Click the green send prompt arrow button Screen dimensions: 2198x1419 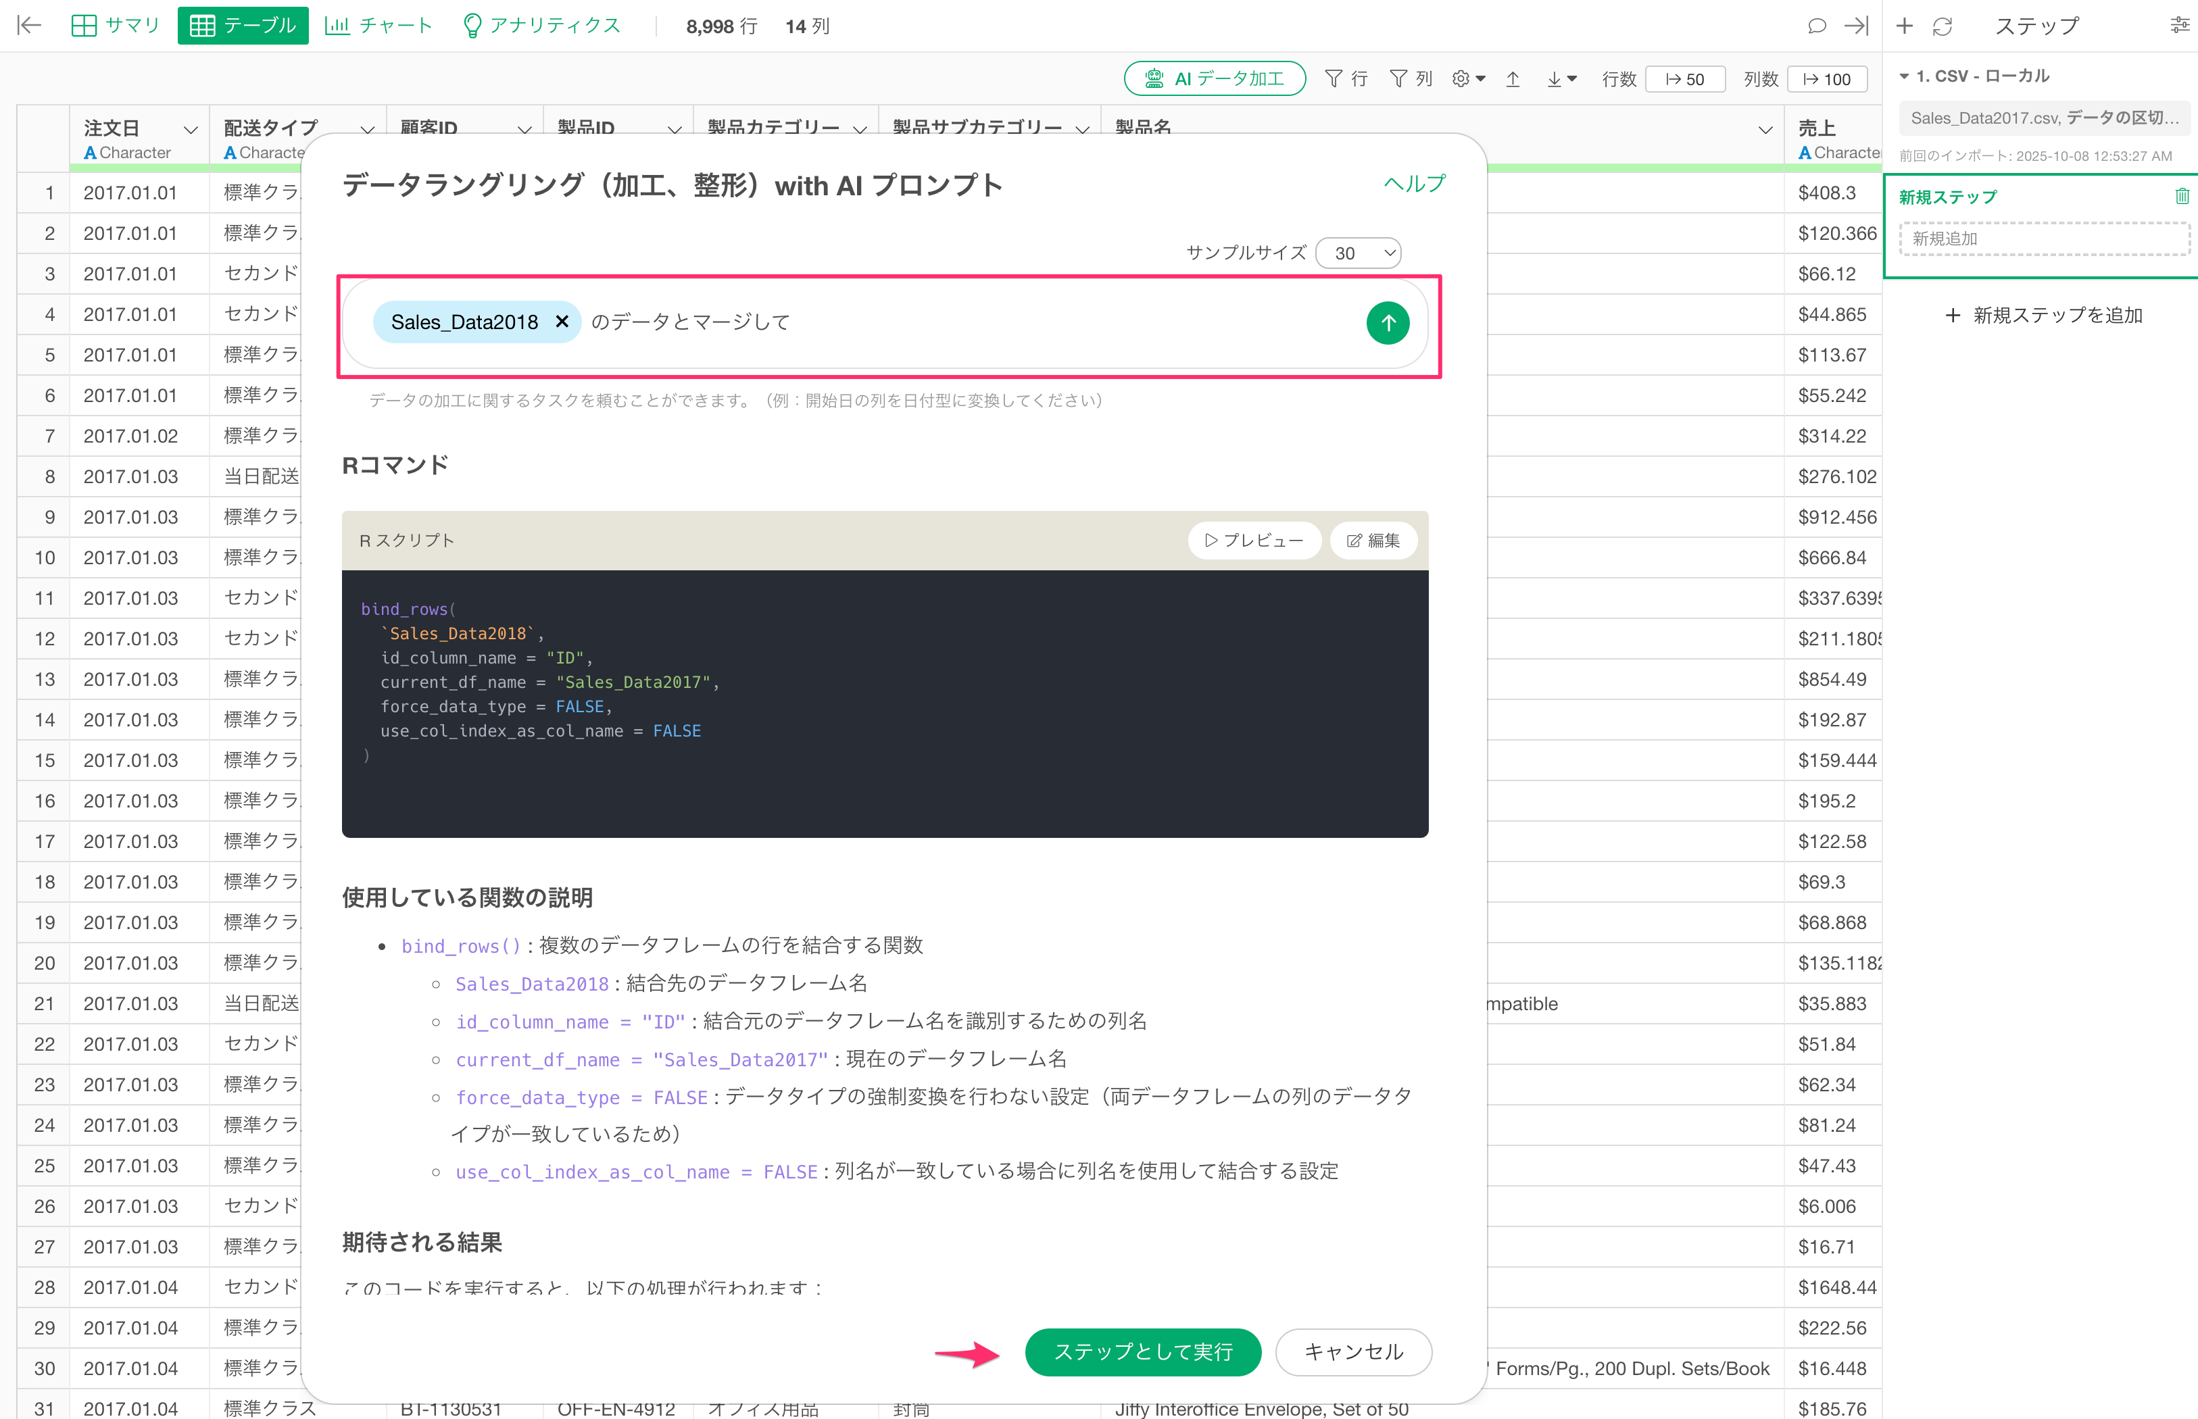click(1387, 324)
